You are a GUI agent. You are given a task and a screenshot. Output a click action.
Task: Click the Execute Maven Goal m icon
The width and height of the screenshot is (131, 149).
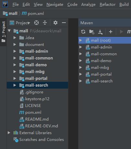click(x=129, y=32)
